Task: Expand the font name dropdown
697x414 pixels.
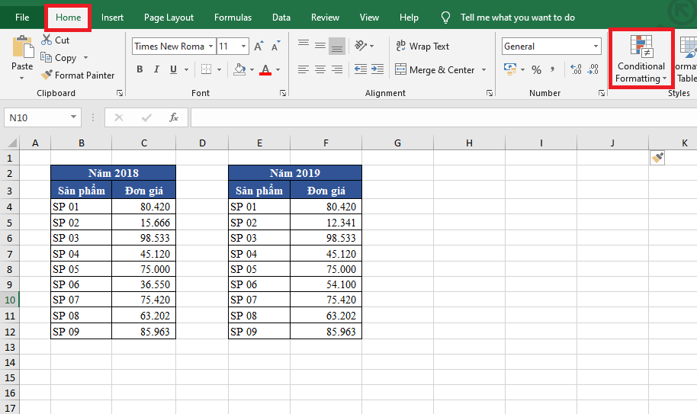Action: point(211,47)
